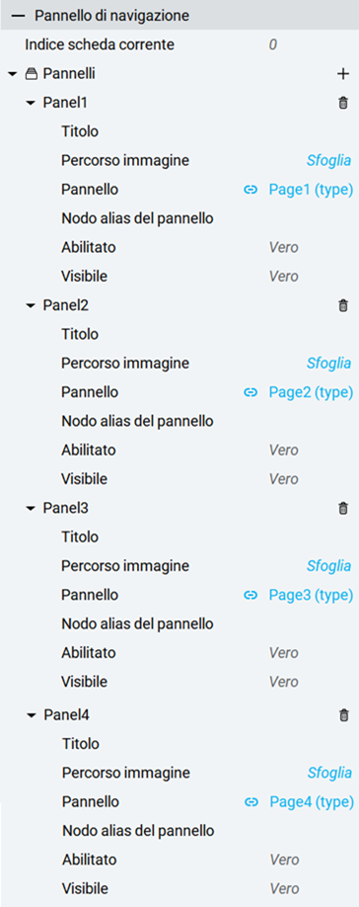
Task: Delete Panel3 using its trash icon
Action: (343, 508)
